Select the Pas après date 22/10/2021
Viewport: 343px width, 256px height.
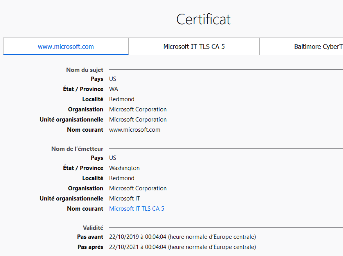click(182, 247)
